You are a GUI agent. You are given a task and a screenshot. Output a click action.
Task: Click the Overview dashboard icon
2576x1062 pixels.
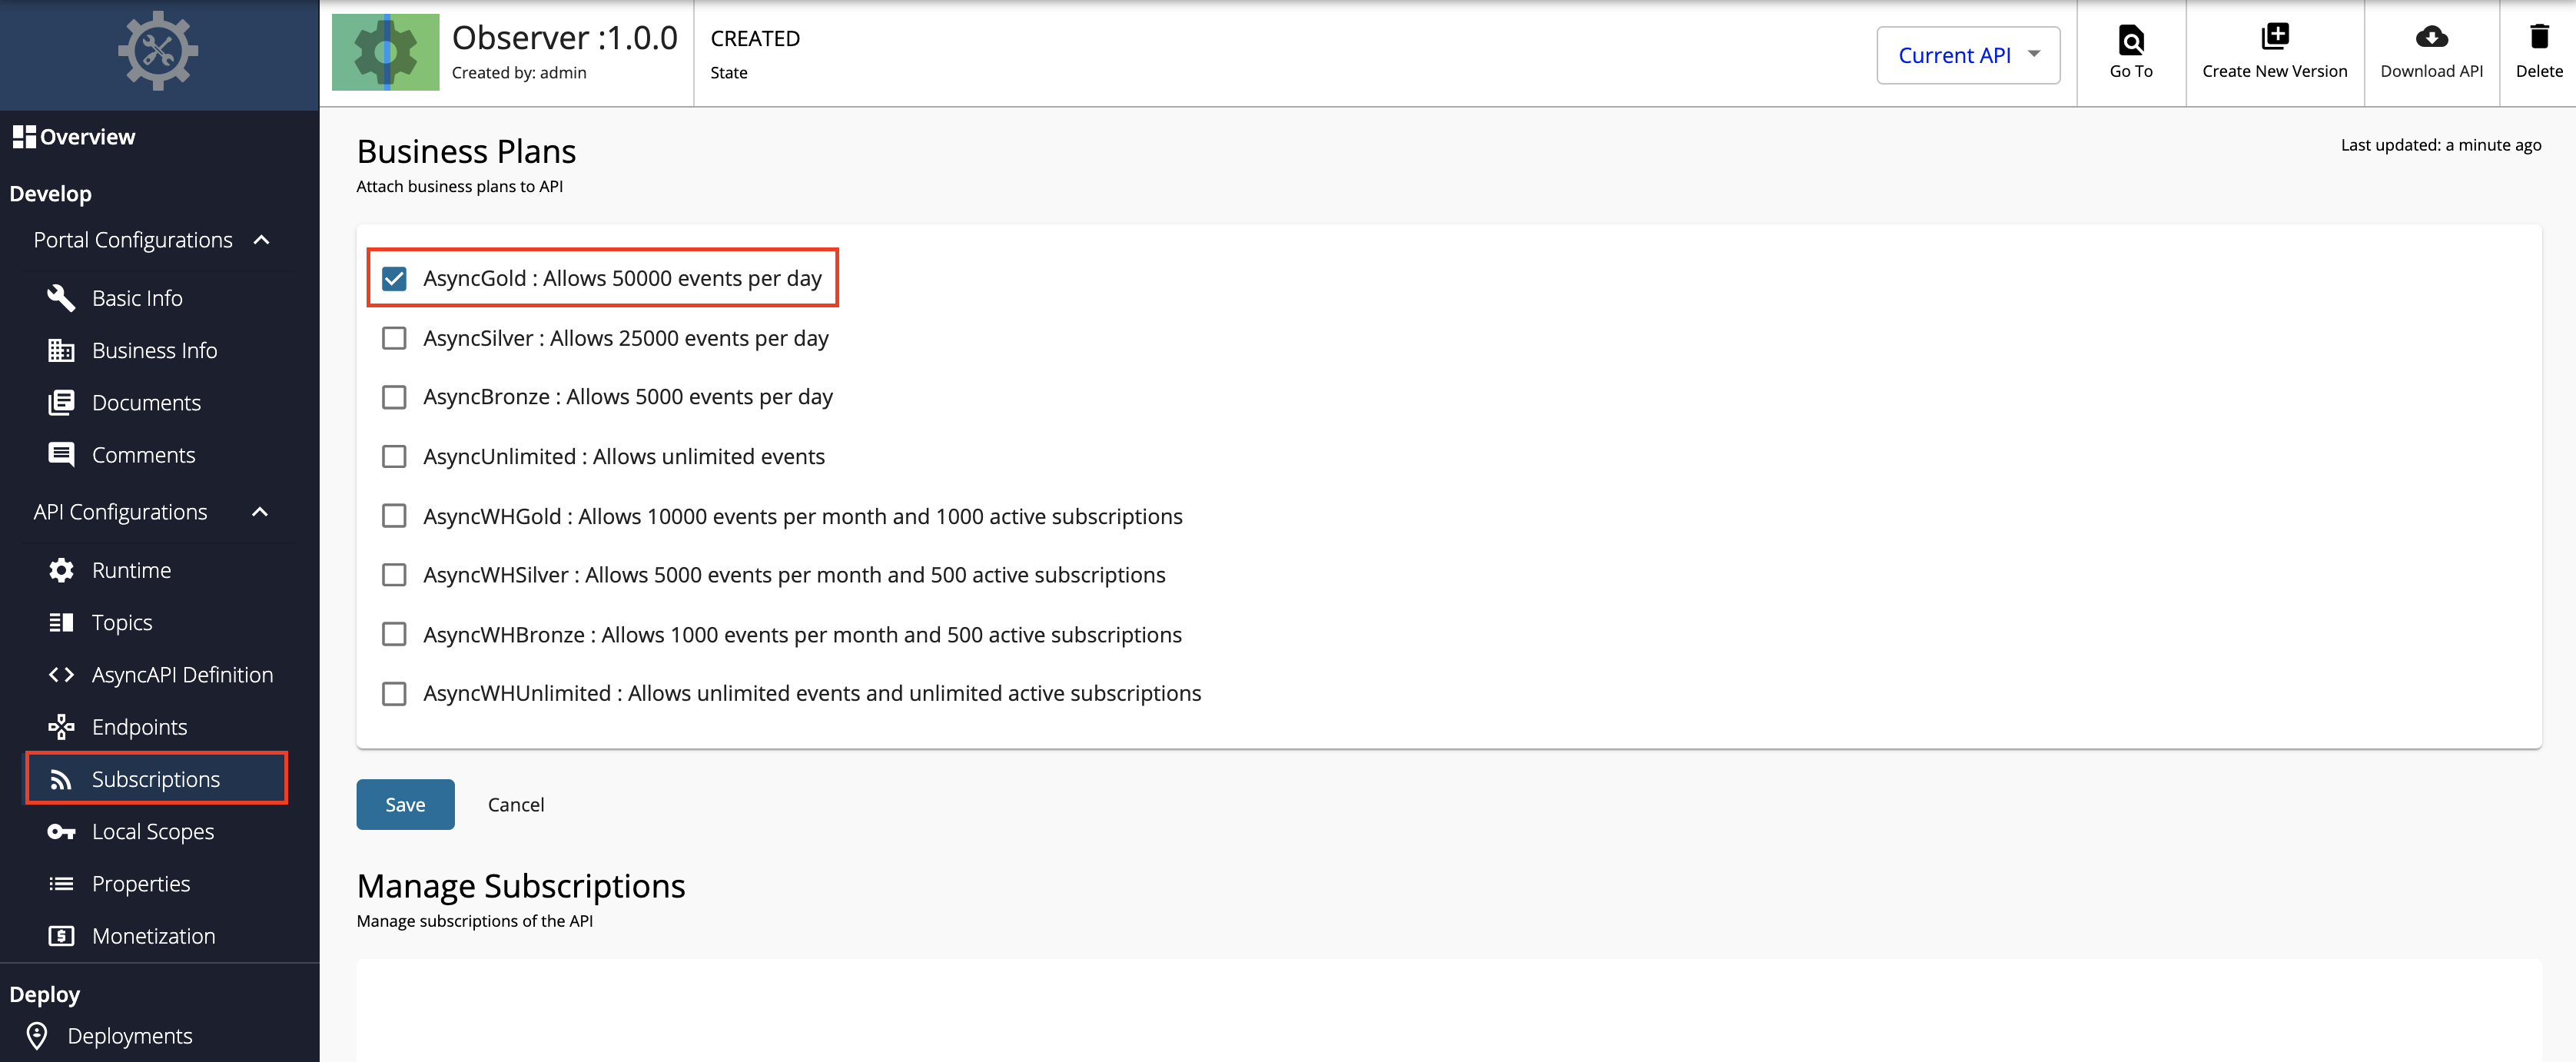pyautogui.click(x=24, y=137)
